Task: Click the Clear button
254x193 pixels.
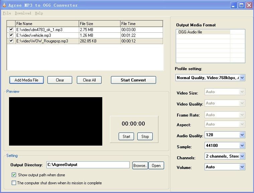Action: (60, 80)
